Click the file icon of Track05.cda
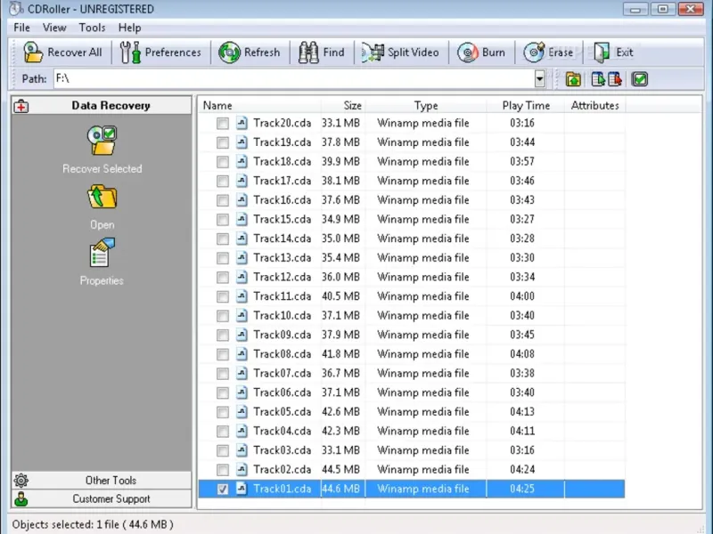Screen dimensions: 713x534 [242, 411]
